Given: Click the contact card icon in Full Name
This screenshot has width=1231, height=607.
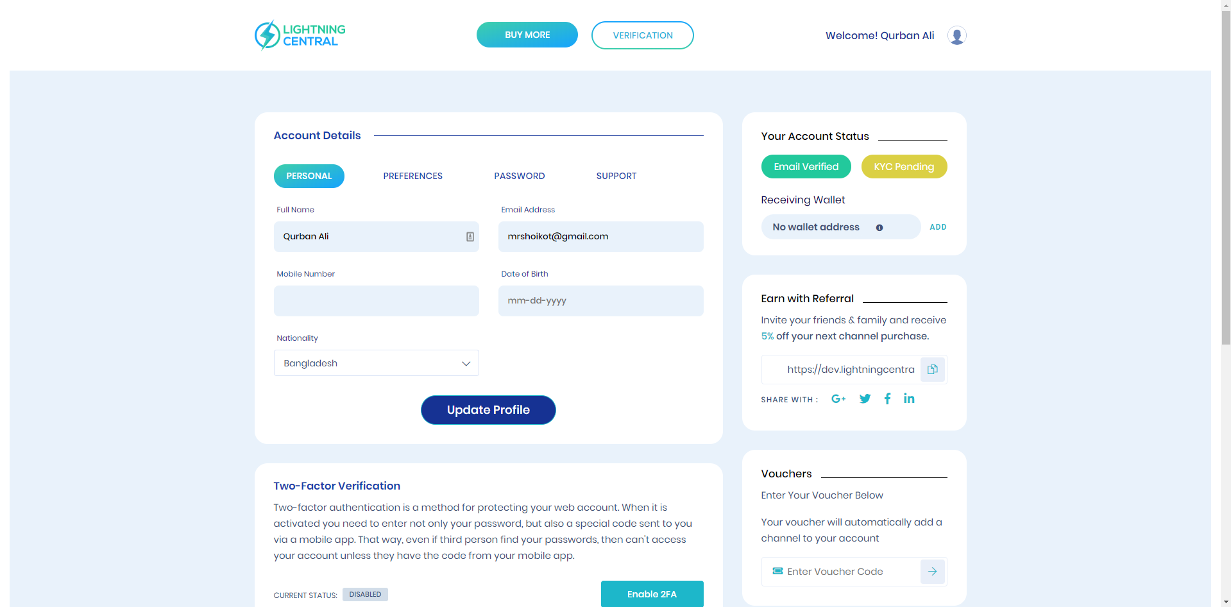Looking at the screenshot, I should tap(470, 237).
